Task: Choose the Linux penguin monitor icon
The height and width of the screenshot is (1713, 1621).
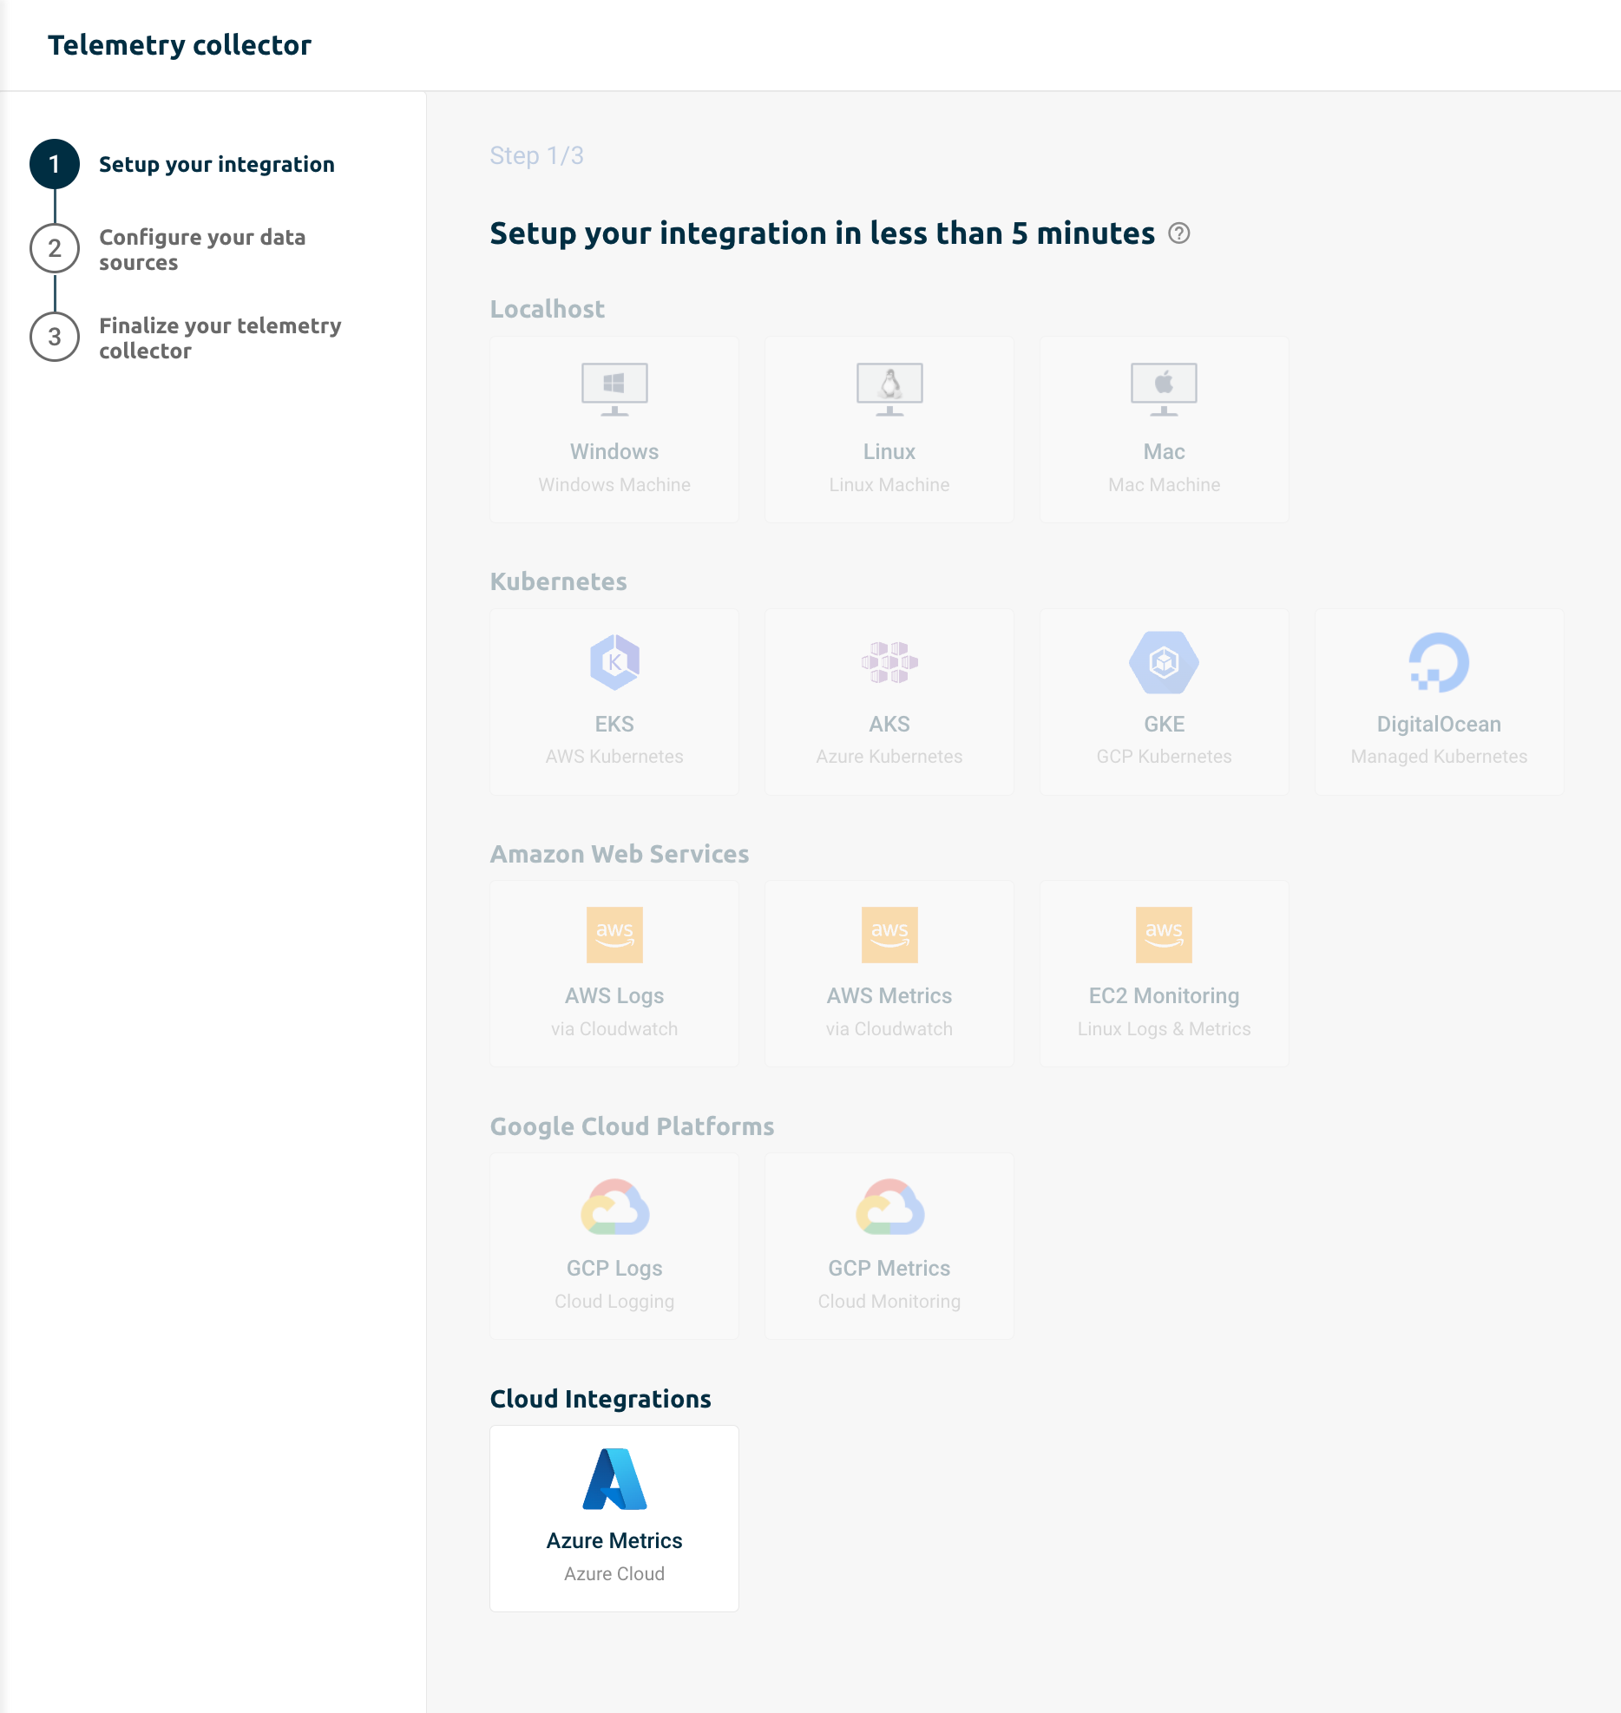Action: pyautogui.click(x=889, y=388)
